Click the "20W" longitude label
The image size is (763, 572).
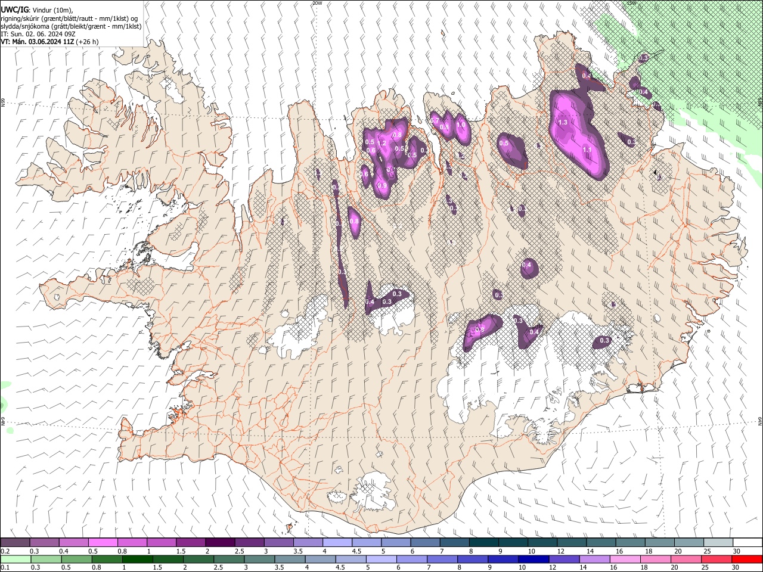(317, 3)
